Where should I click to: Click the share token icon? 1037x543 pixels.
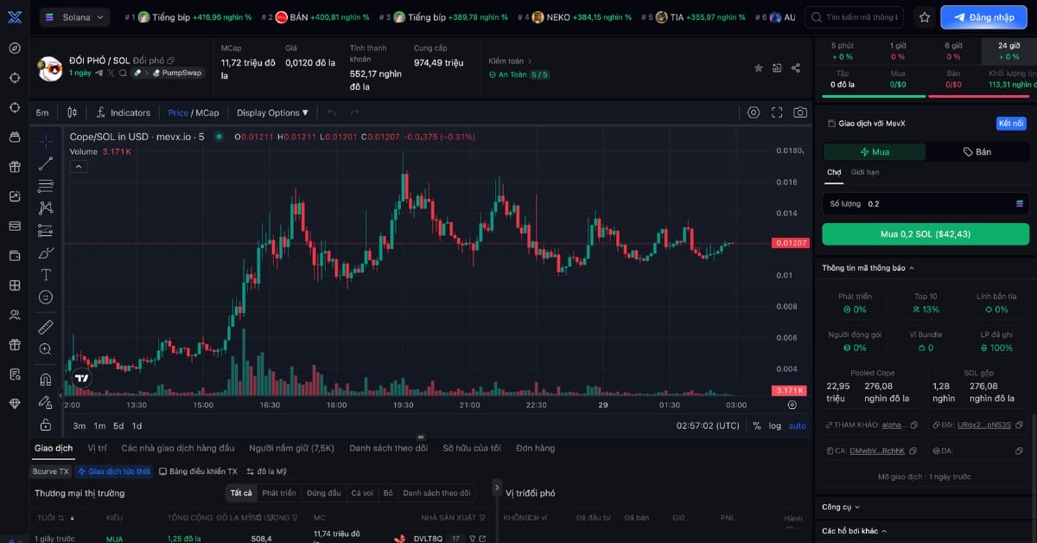pyautogui.click(x=796, y=67)
